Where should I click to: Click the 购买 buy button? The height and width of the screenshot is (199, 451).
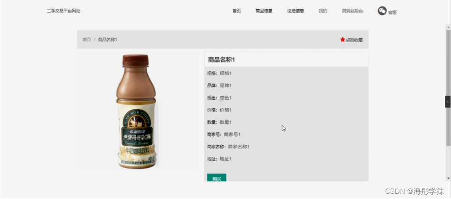pyautogui.click(x=216, y=178)
